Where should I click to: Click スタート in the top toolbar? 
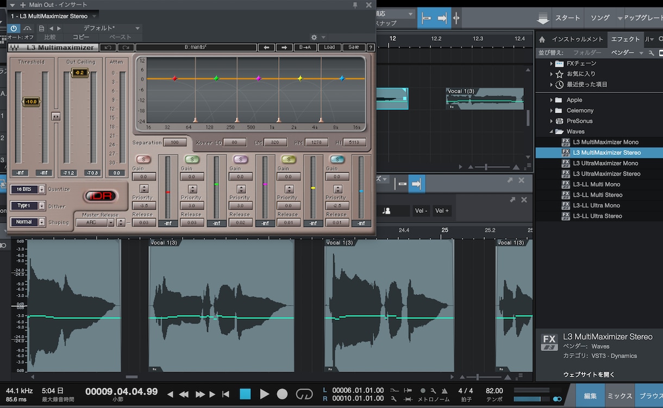tap(567, 18)
